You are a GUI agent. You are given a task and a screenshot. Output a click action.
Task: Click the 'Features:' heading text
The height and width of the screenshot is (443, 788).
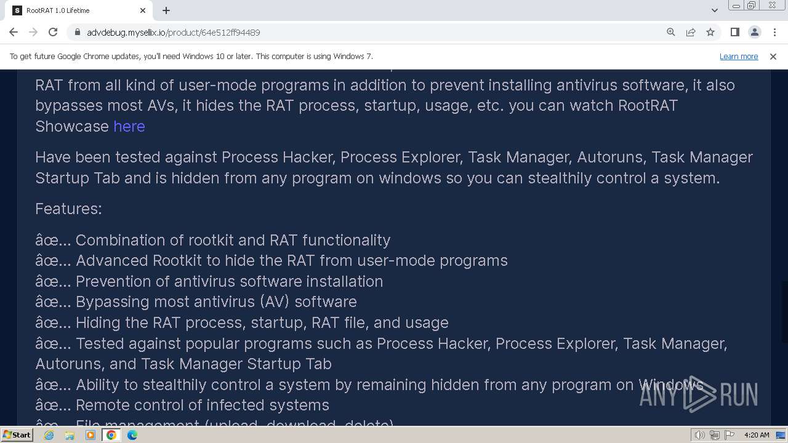(x=68, y=209)
